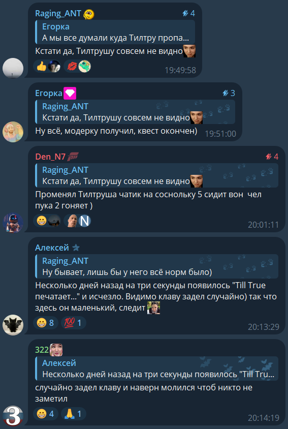Viewport: 288px width, 429px height.
Task: Toggle the grinning reaction with count 8
Action: coord(45,323)
